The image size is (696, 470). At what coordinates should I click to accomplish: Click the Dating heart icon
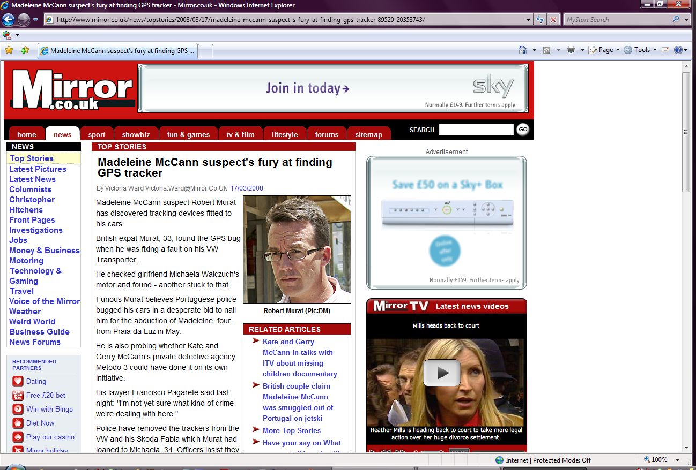click(x=18, y=381)
